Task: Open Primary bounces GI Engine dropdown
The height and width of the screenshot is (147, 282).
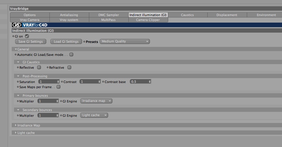Action: pyautogui.click(x=96, y=101)
